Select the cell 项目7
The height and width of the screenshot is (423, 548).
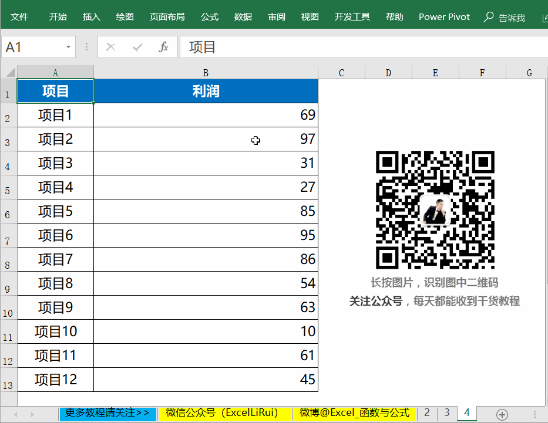click(55, 260)
